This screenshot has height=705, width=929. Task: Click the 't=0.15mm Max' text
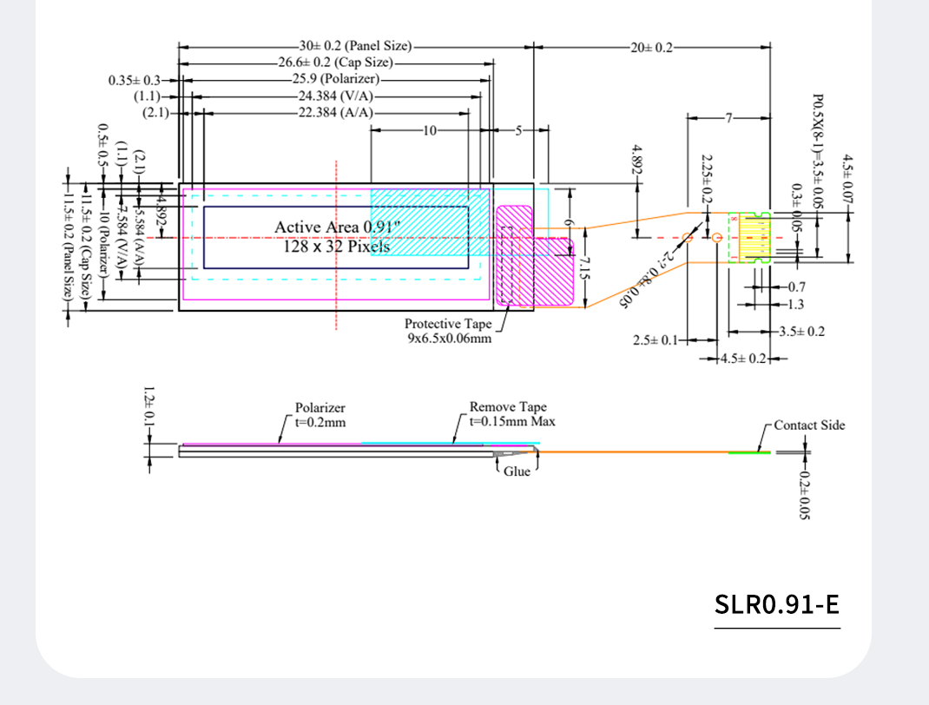pyautogui.click(x=512, y=422)
